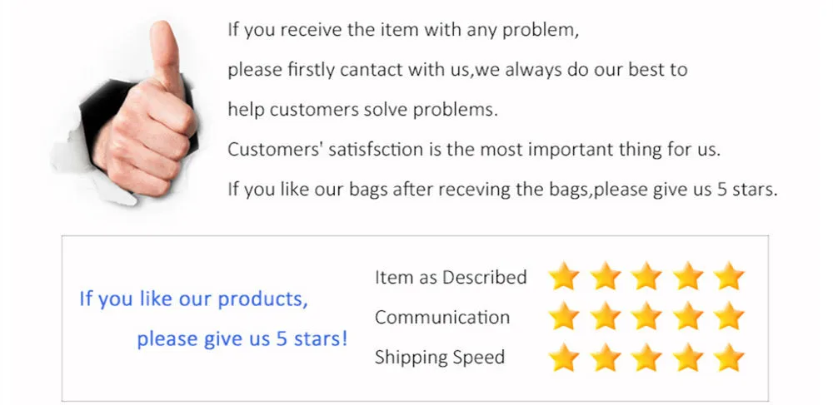Click the 'help customers solve problems.' line

coord(363,110)
